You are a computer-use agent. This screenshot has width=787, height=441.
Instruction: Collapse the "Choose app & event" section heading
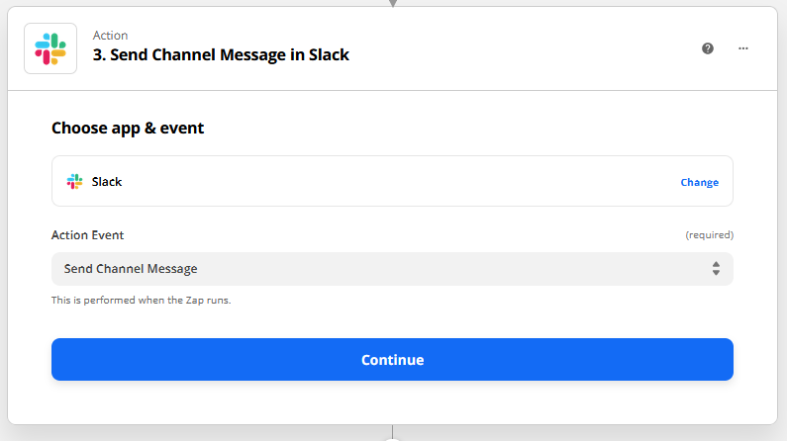click(x=128, y=128)
